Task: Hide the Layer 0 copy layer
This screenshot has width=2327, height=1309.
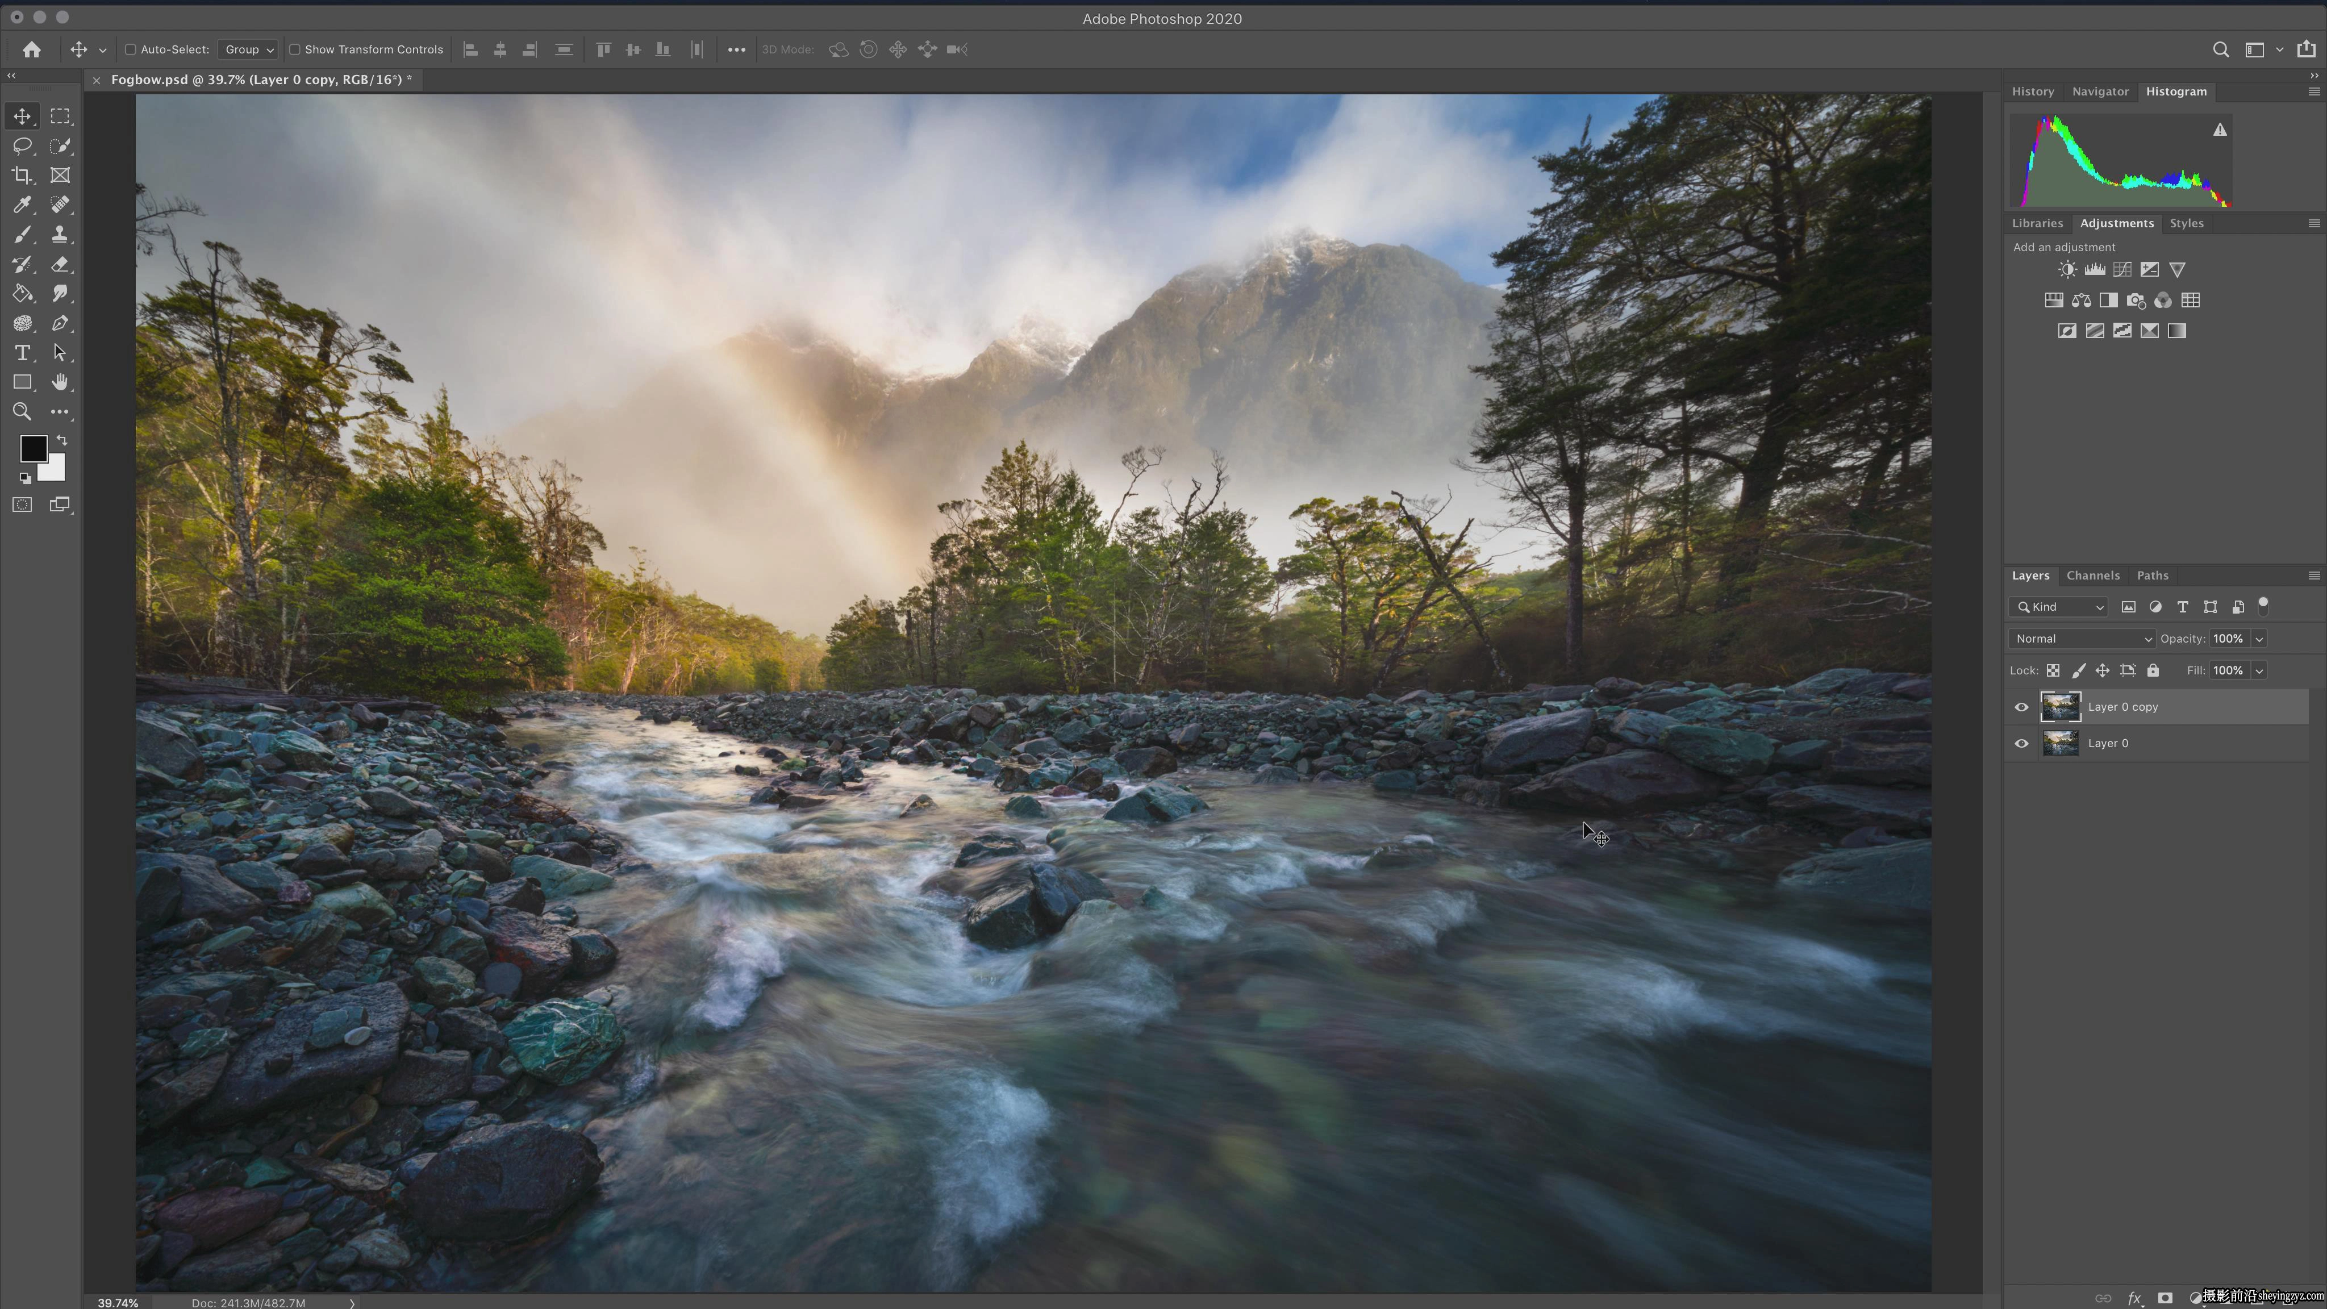Action: [2022, 707]
